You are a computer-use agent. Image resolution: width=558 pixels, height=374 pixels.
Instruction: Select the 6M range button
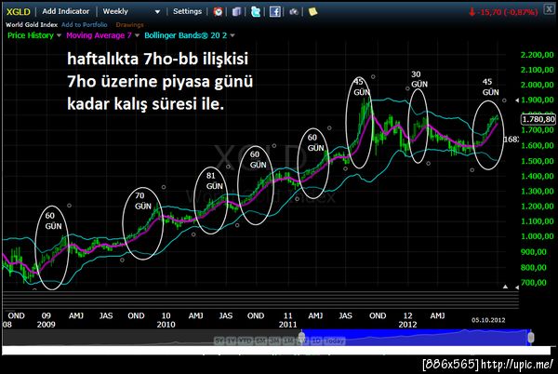(260, 341)
